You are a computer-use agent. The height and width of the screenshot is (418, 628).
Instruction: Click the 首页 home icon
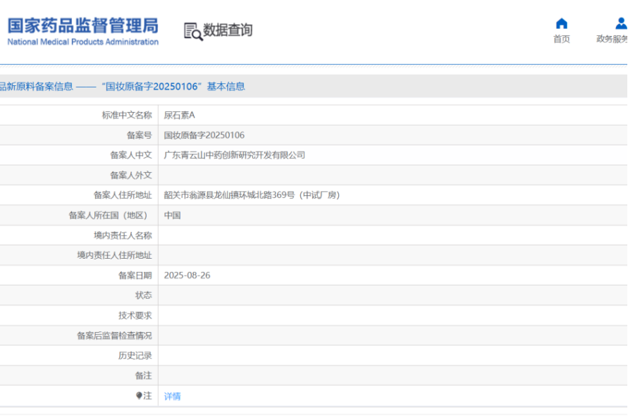pos(562,24)
